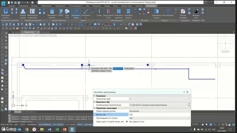Click the 2D/3D view tool

click(x=61, y=13)
